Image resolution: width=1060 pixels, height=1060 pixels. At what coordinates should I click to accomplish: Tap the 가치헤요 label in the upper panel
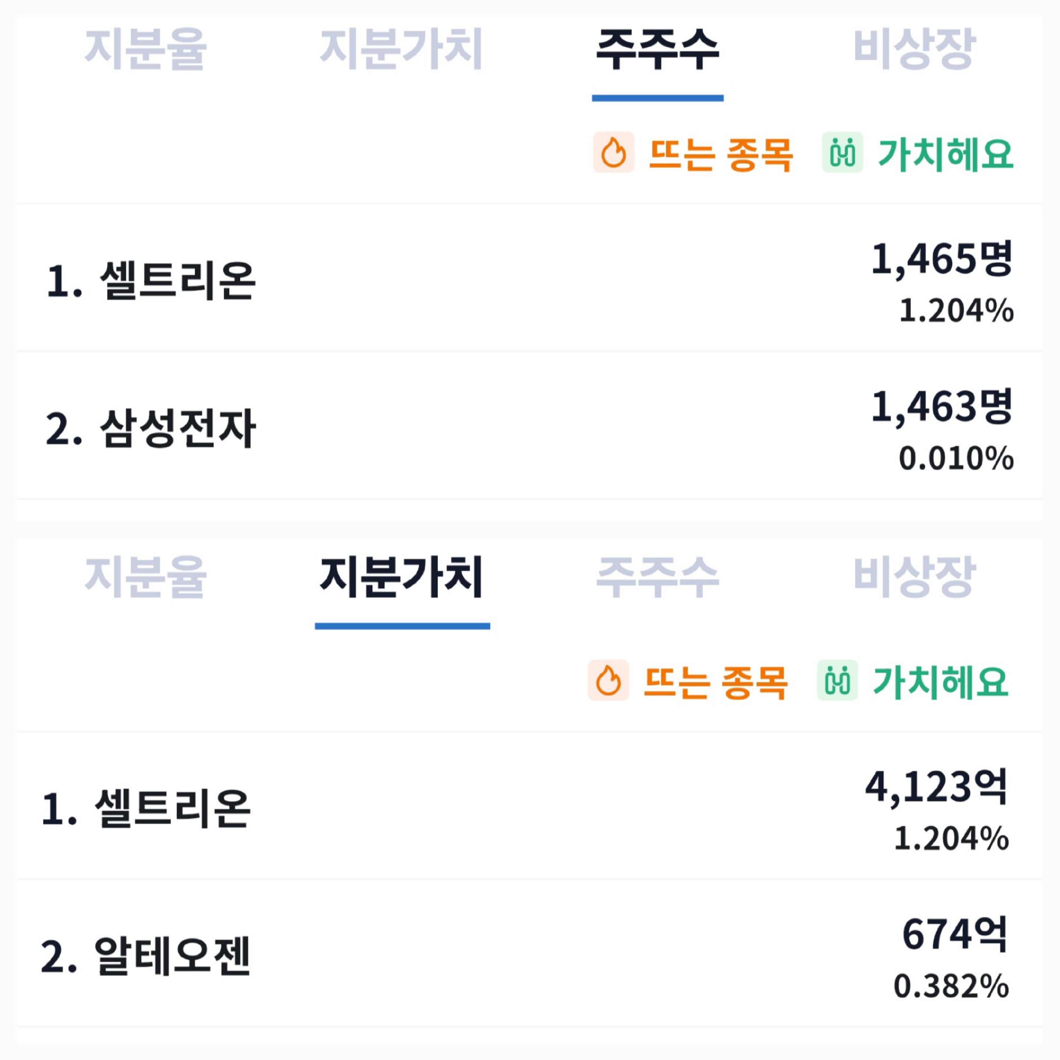click(945, 153)
